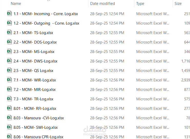The height and width of the screenshot is (139, 190).
Task: Click the modified date of 2.3 - MOM- MS-Log
Action: pyautogui.click(x=107, y=52)
